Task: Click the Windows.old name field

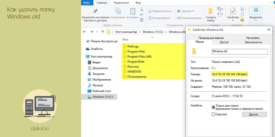Action: point(240,52)
